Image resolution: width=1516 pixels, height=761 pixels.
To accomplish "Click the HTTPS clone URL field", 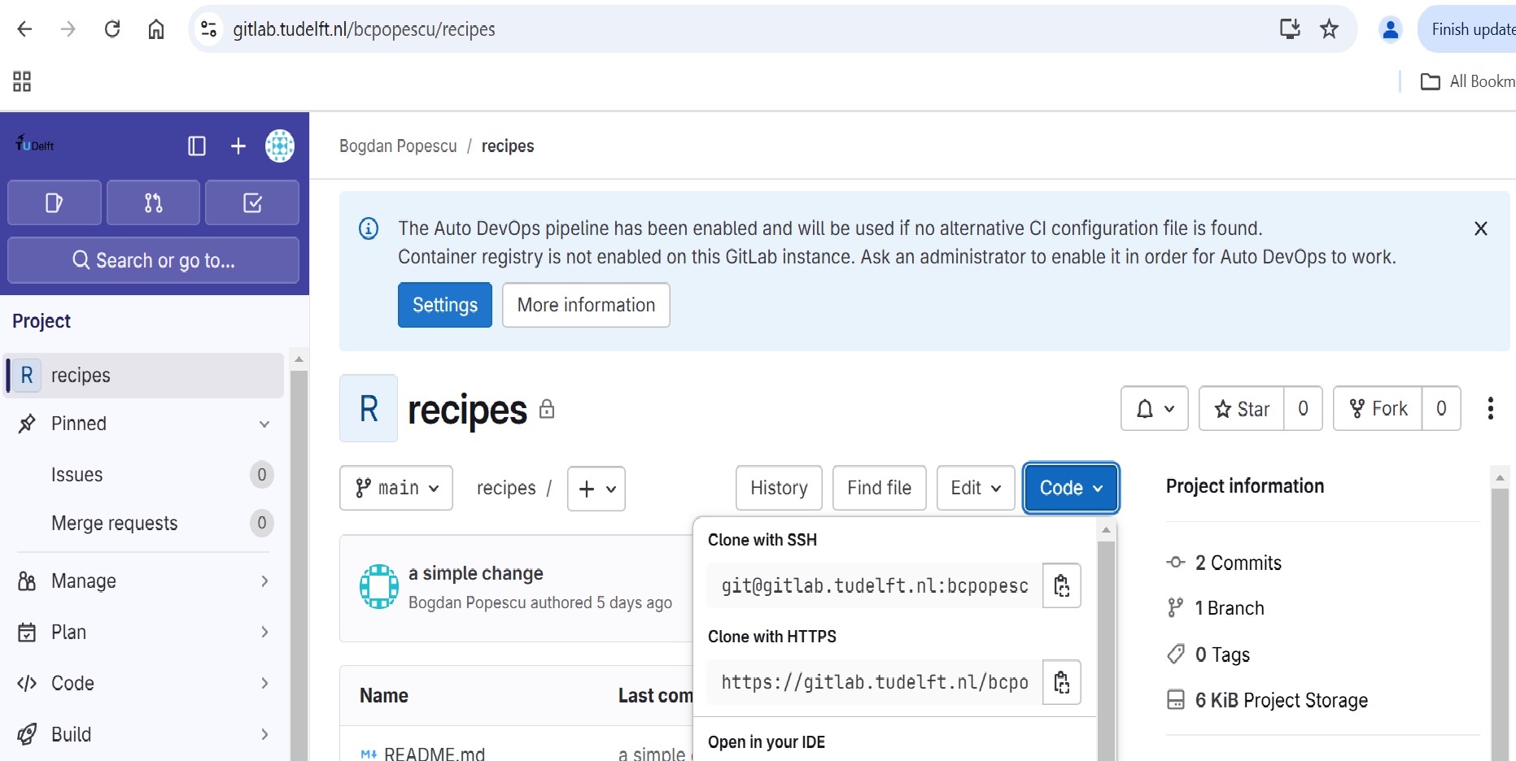I will (x=875, y=681).
